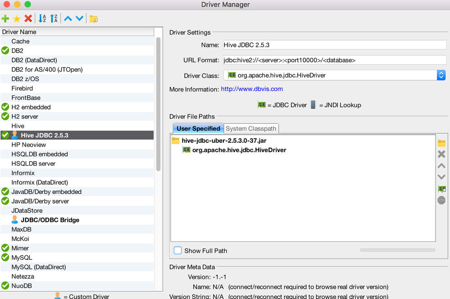Open file chooser folder icon beside paths list
Image resolution: width=450 pixels, height=299 pixels.
click(441, 143)
